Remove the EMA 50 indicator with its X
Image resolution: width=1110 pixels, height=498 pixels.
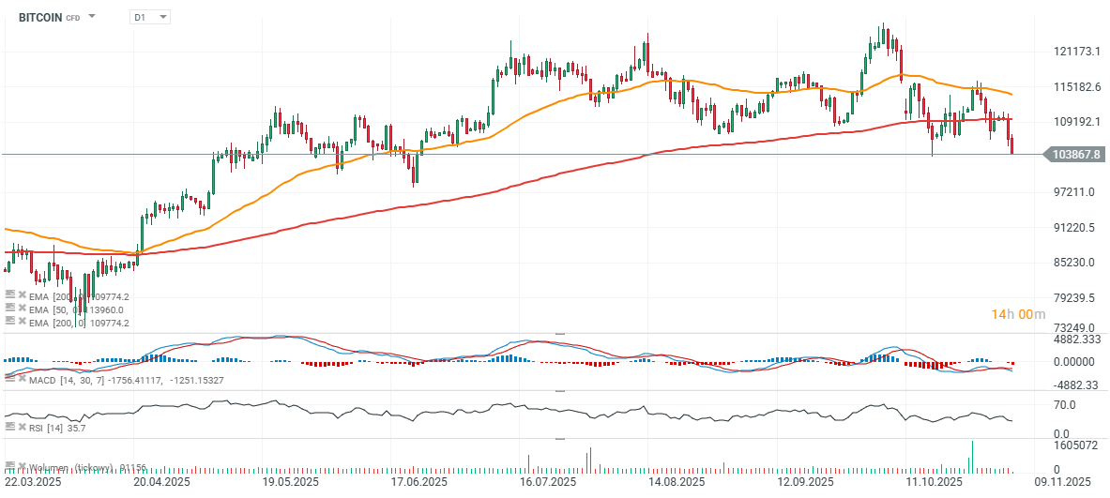click(x=22, y=309)
